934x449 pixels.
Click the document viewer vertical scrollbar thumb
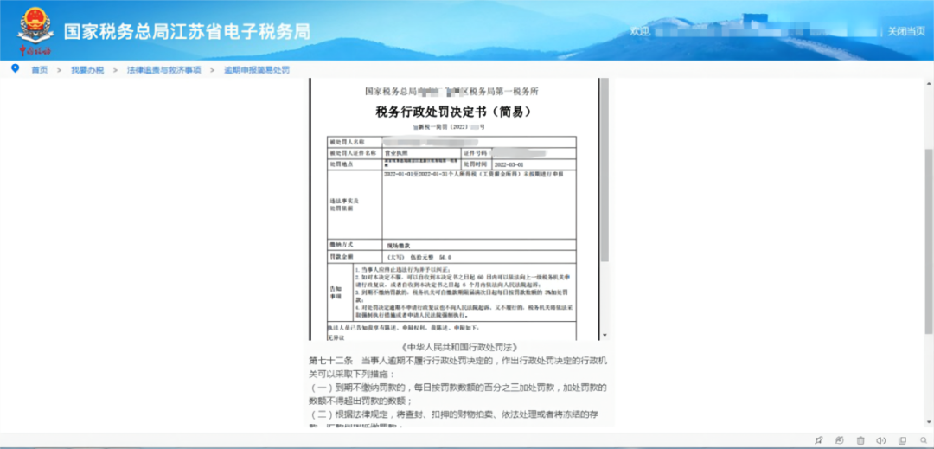[604, 170]
